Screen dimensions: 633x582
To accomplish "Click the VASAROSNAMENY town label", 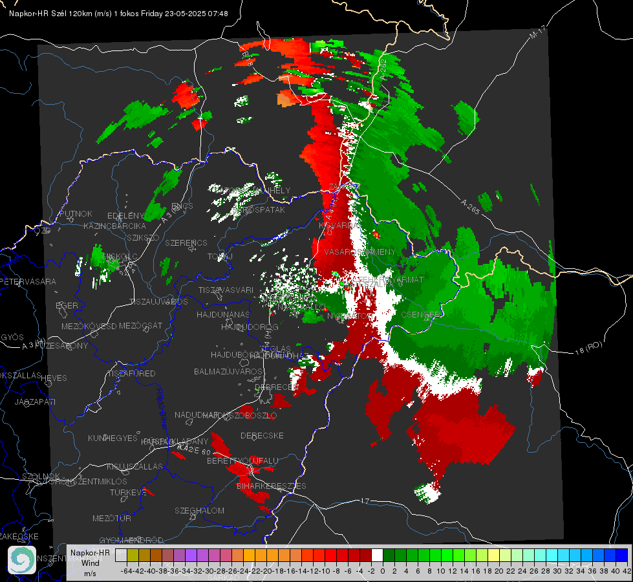I will 360,252.
